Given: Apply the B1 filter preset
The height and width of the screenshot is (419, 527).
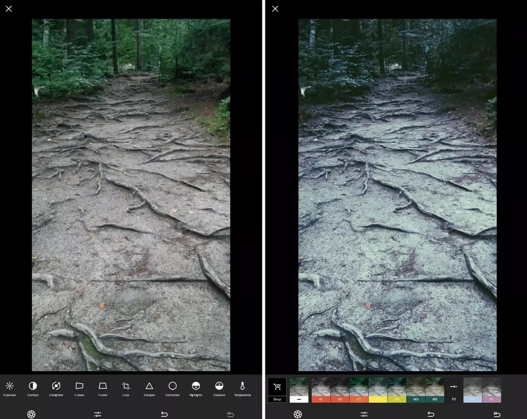Looking at the screenshot, I should coord(321,390).
